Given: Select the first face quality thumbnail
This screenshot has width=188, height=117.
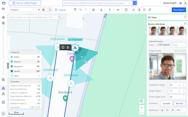Looking at the screenshot, I should tap(154, 31).
